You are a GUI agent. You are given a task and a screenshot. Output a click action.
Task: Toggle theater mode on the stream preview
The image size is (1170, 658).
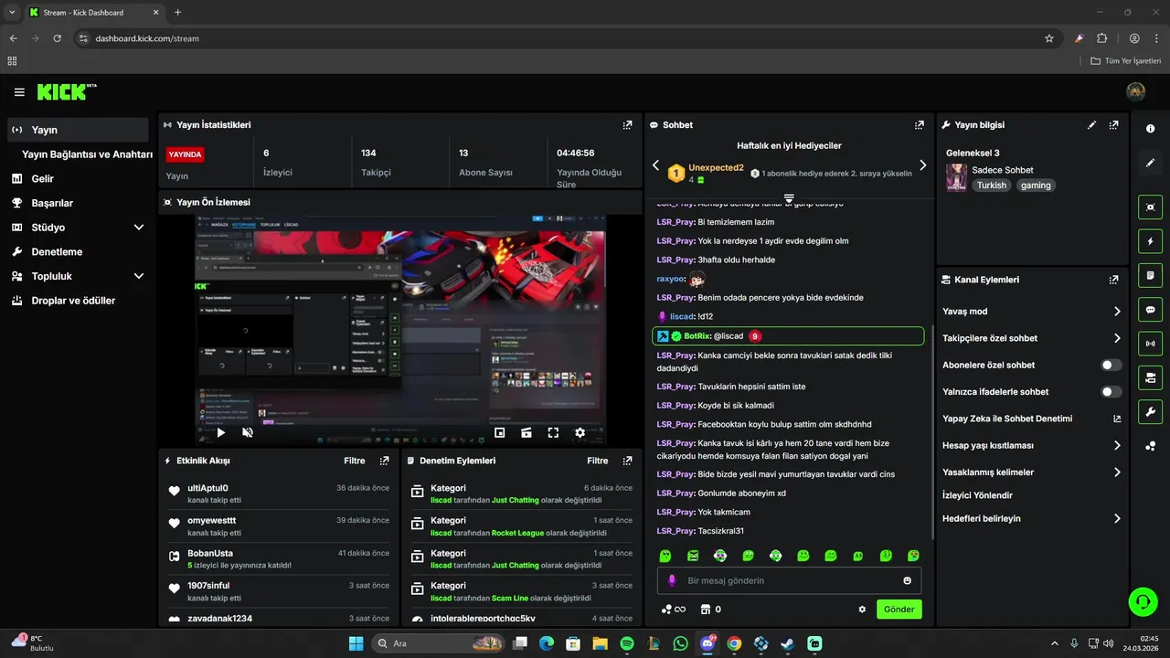point(526,433)
